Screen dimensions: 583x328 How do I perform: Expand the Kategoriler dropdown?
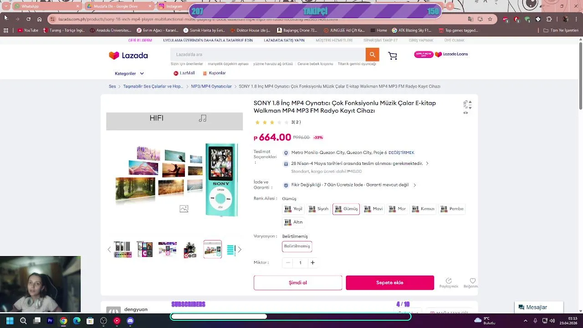point(129,73)
